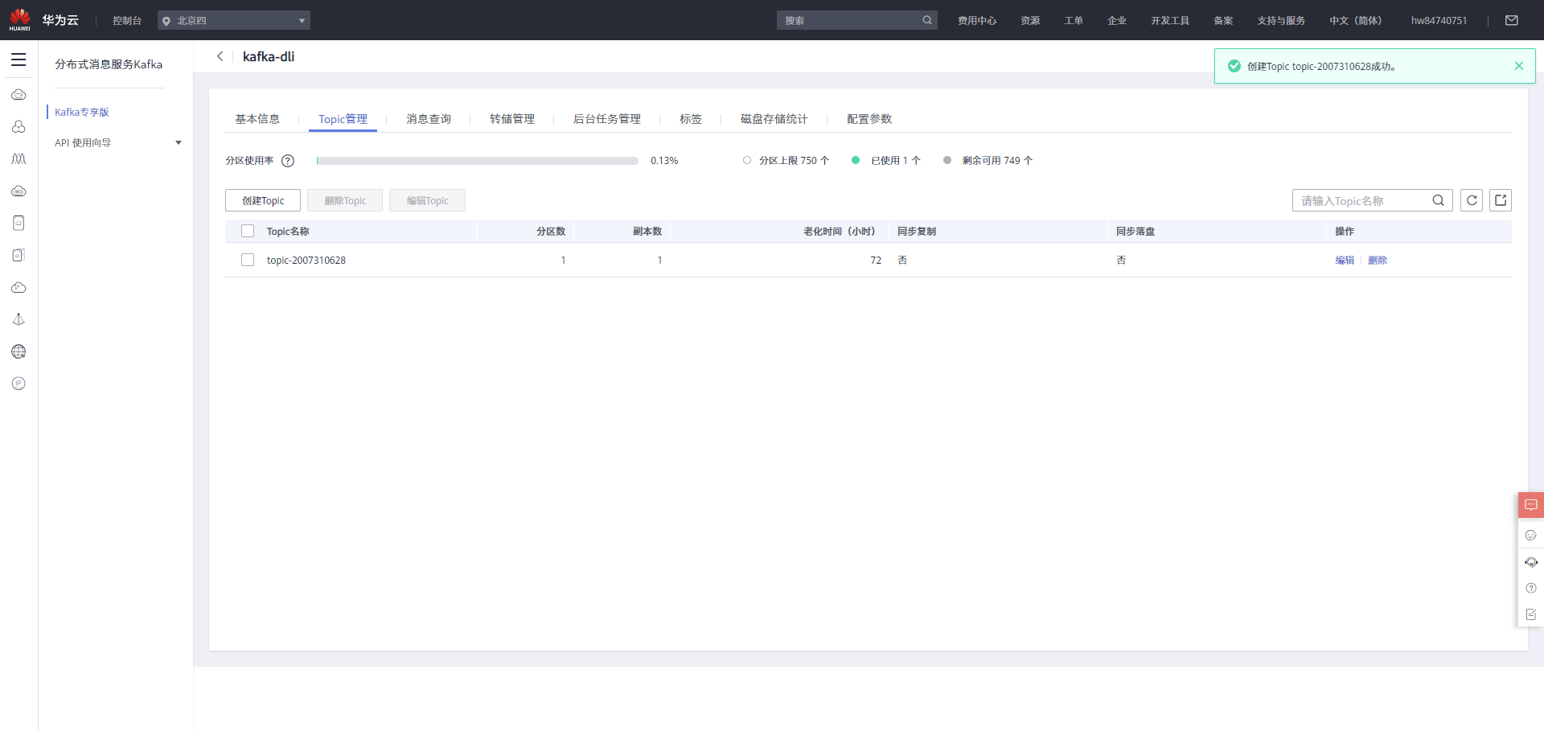Open the 后台任务管理 tab
Image resolution: width=1544 pixels, height=731 pixels.
pyautogui.click(x=607, y=119)
